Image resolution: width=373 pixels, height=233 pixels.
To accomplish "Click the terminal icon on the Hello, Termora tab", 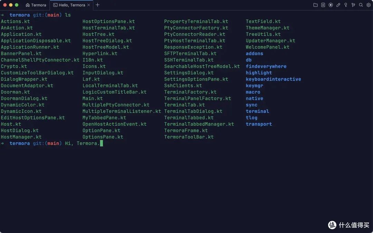I will click(x=56, y=5).
